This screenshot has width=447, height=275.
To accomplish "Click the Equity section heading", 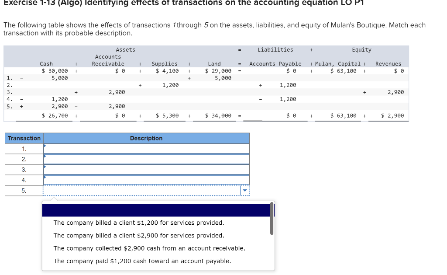I will [x=362, y=50].
